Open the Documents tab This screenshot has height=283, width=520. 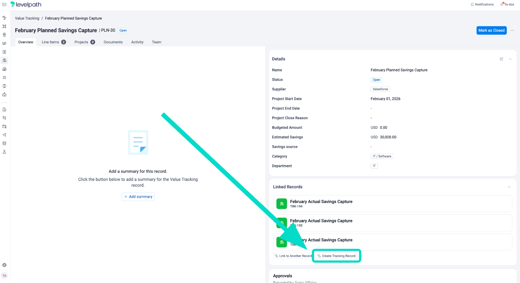tap(113, 42)
